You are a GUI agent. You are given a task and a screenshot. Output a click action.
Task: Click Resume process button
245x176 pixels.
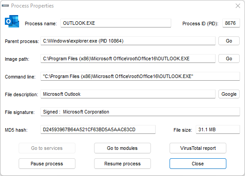click(122, 164)
